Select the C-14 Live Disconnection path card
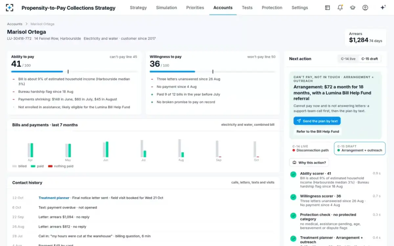This screenshot has width=394, height=246. click(311, 148)
